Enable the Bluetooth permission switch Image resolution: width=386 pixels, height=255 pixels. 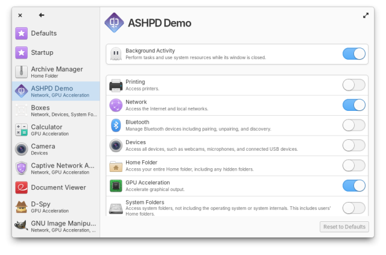(354, 125)
